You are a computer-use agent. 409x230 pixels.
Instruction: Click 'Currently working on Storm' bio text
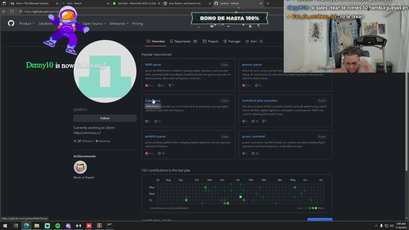click(x=94, y=128)
